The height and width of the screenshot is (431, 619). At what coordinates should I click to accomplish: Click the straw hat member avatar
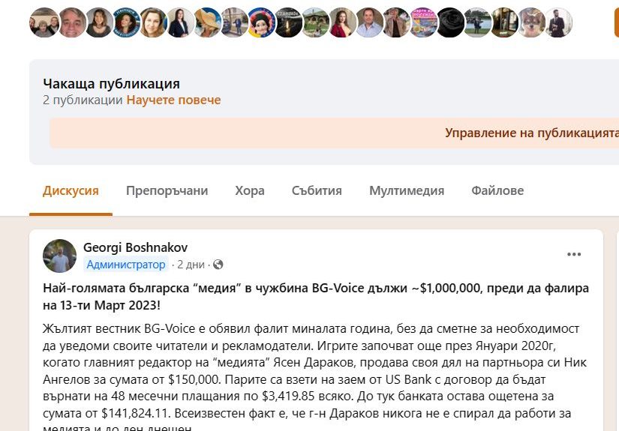point(207,22)
